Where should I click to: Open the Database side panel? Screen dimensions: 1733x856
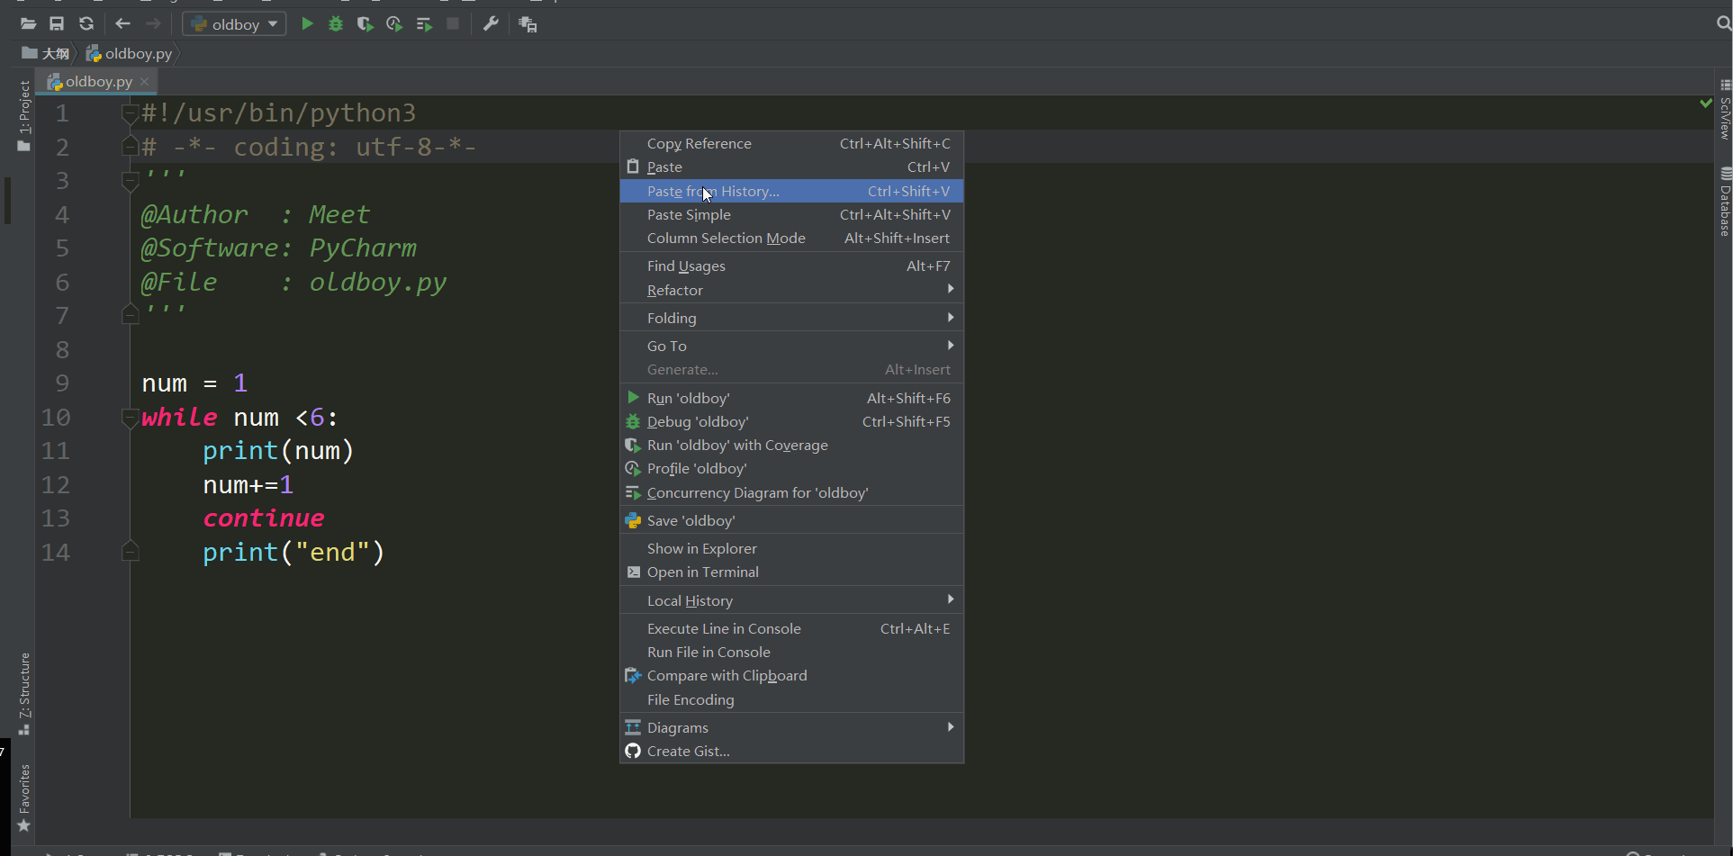point(1725,202)
